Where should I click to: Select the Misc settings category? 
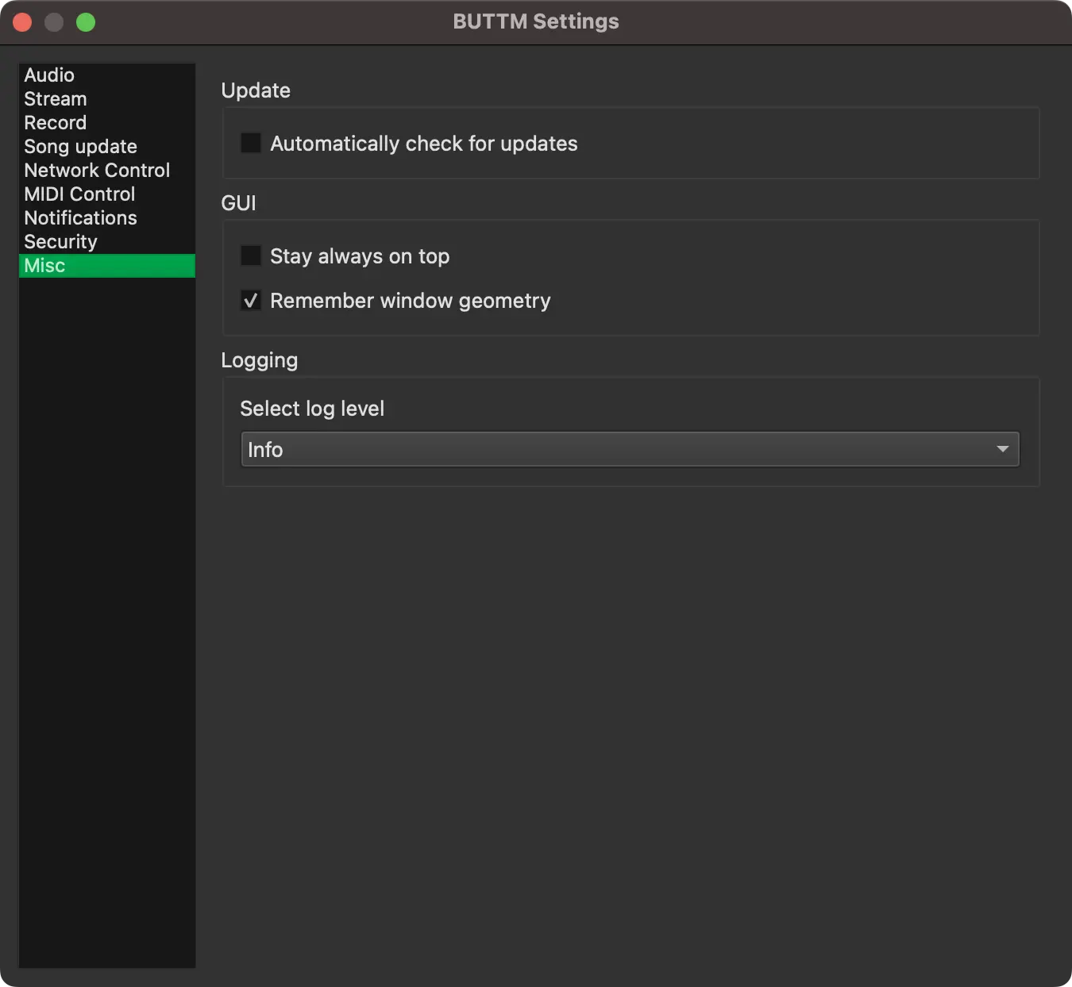coord(44,265)
